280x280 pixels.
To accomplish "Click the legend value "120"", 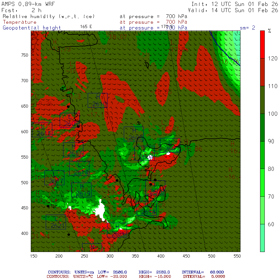I will tap(273, 58).
